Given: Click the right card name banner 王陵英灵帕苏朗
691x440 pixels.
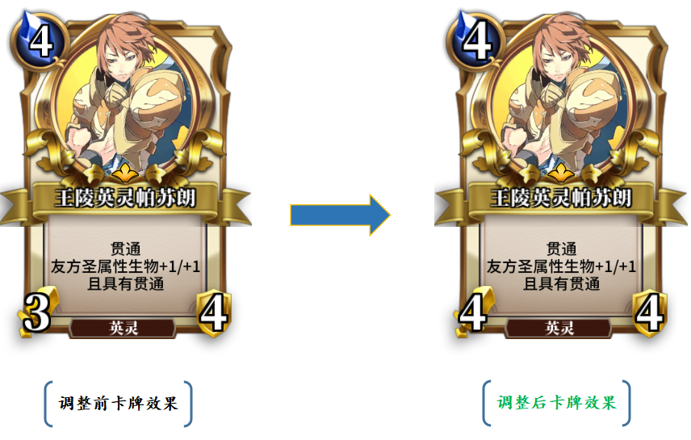Looking at the screenshot, I should click(x=561, y=199).
